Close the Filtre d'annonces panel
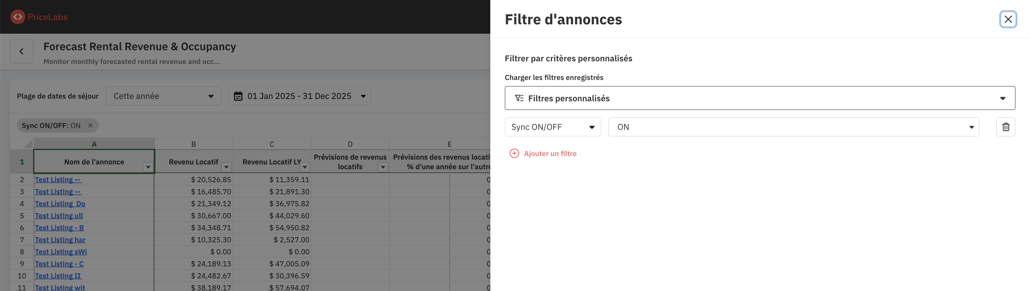Screen dimensions: 1030x291 [x=1008, y=19]
